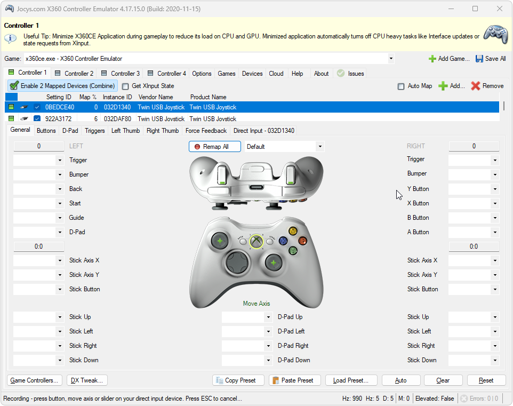The width and height of the screenshot is (513, 406).
Task: Click the D-Pad on the controller image
Action: [x=238, y=262]
